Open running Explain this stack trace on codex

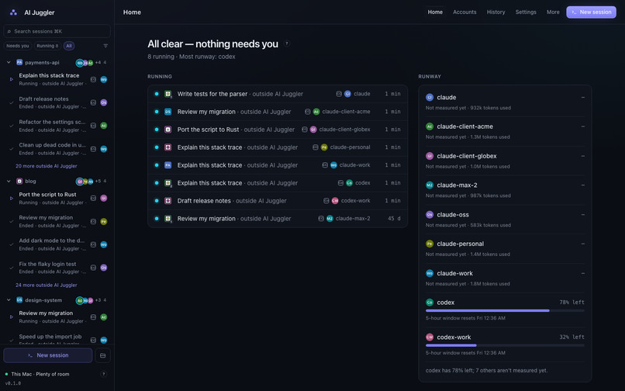coord(278,183)
